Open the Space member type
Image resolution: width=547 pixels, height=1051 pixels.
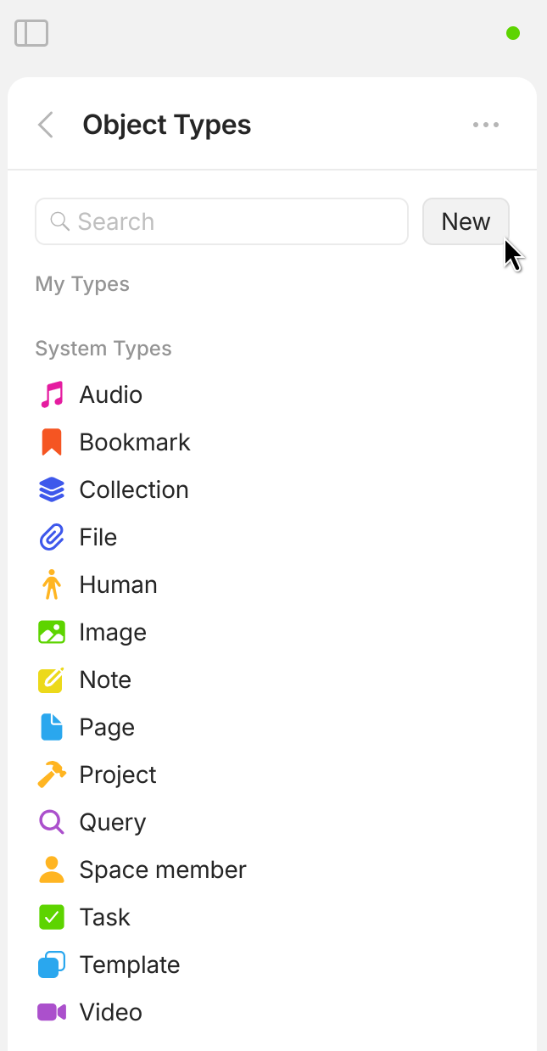[162, 869]
